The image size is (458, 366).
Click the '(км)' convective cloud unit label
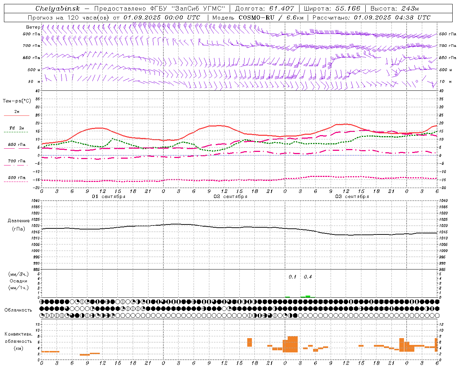coord(19,348)
